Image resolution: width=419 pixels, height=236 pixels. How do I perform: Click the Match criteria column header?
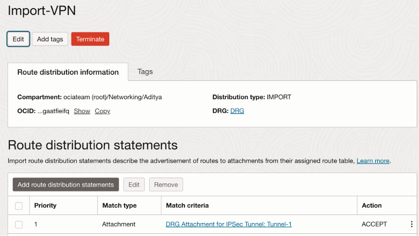187,206
